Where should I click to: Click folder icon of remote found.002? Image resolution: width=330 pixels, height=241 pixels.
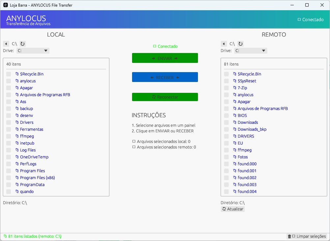pyautogui.click(x=235, y=178)
